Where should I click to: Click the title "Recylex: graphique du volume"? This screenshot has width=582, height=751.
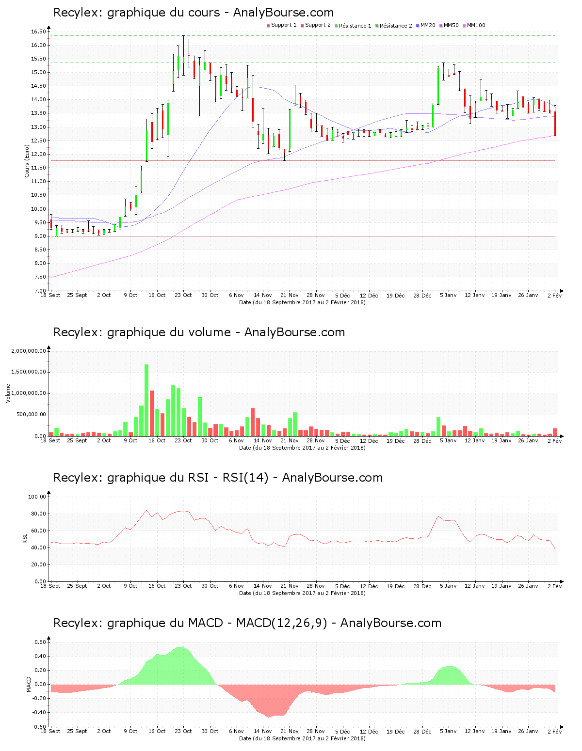pos(142,332)
